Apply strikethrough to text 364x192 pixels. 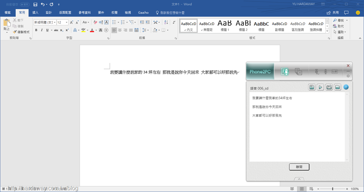point(56,30)
